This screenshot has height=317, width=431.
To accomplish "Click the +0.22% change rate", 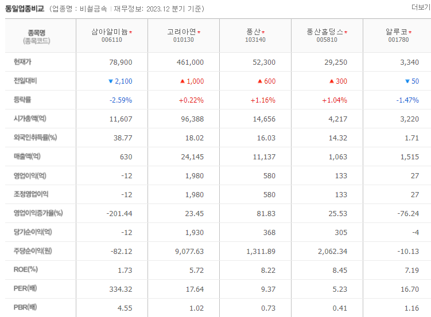I will [x=191, y=100].
